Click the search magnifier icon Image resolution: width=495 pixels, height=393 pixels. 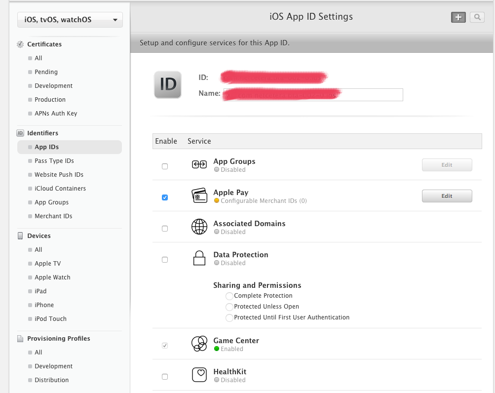click(x=477, y=17)
